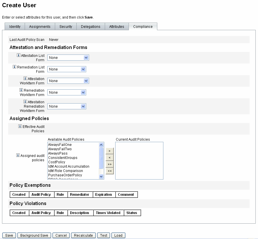The height and width of the screenshot is (239, 258).
Task: Show help info for Attestation Remediation WorkItem Form
Action: [x=25, y=102]
